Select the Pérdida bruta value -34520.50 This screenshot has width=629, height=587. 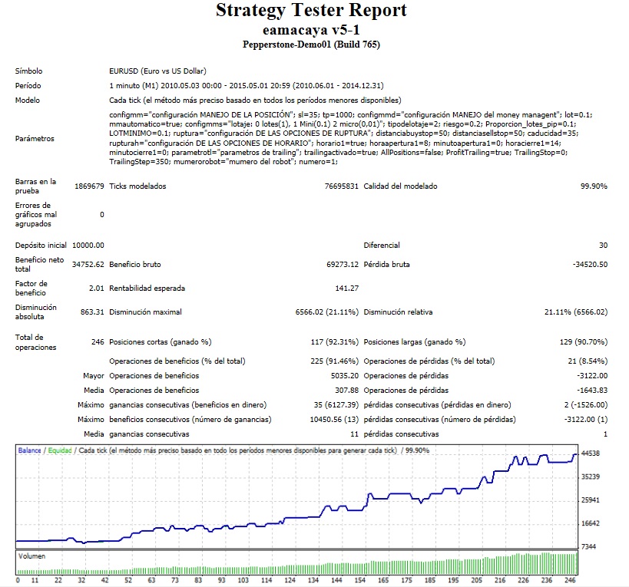pos(588,265)
